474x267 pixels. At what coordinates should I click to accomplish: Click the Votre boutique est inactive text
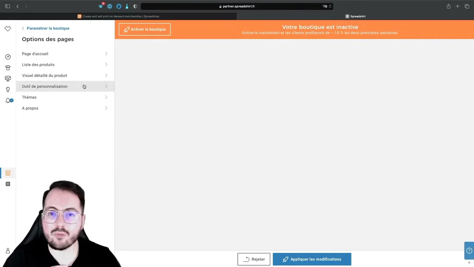tap(320, 27)
